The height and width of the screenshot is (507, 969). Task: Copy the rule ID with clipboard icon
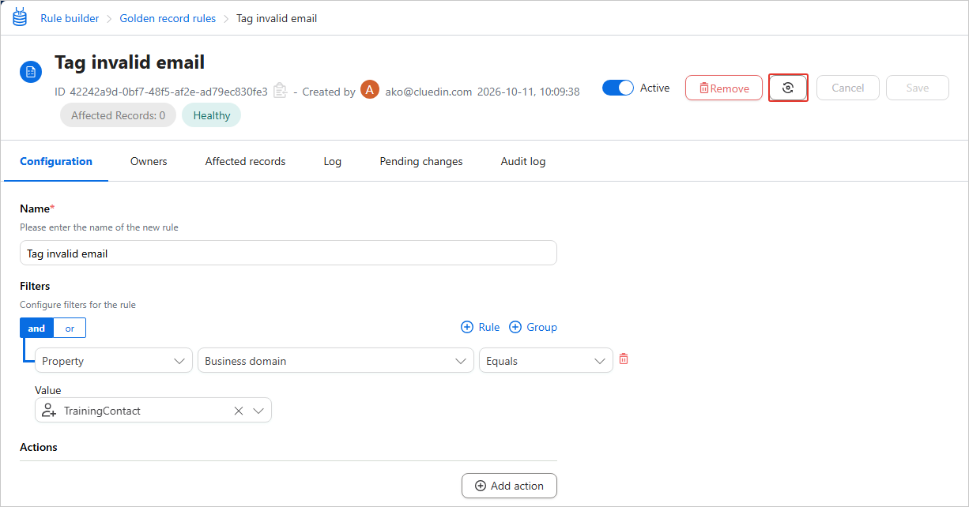pos(280,91)
